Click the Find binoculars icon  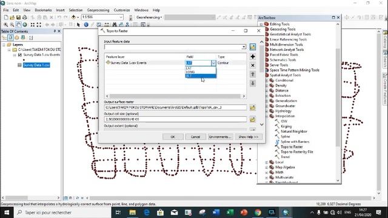(115, 25)
